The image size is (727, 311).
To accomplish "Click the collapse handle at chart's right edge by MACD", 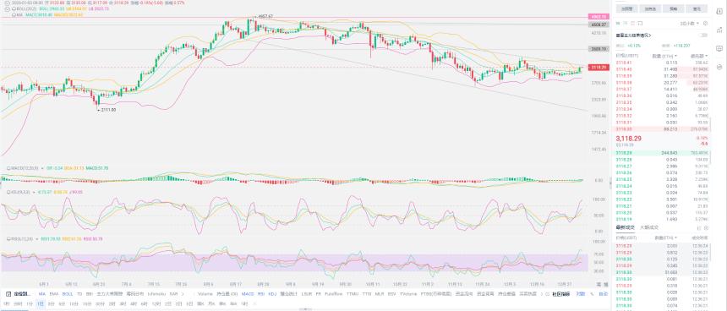I will point(610,183).
